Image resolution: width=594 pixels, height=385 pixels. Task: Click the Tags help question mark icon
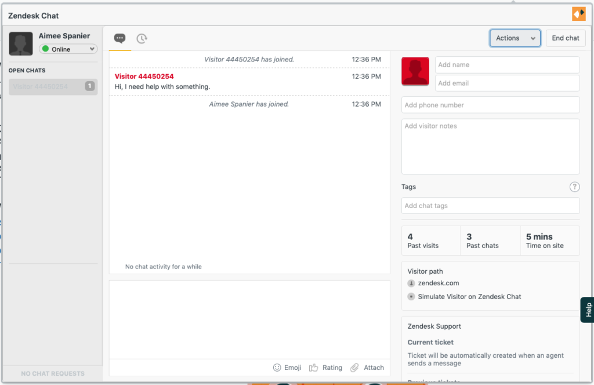(574, 187)
